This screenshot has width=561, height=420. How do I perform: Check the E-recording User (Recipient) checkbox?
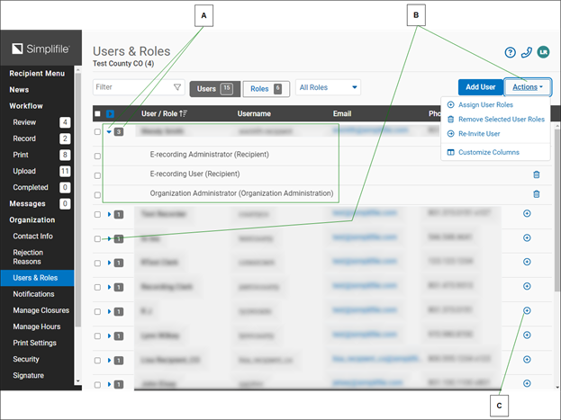click(97, 176)
